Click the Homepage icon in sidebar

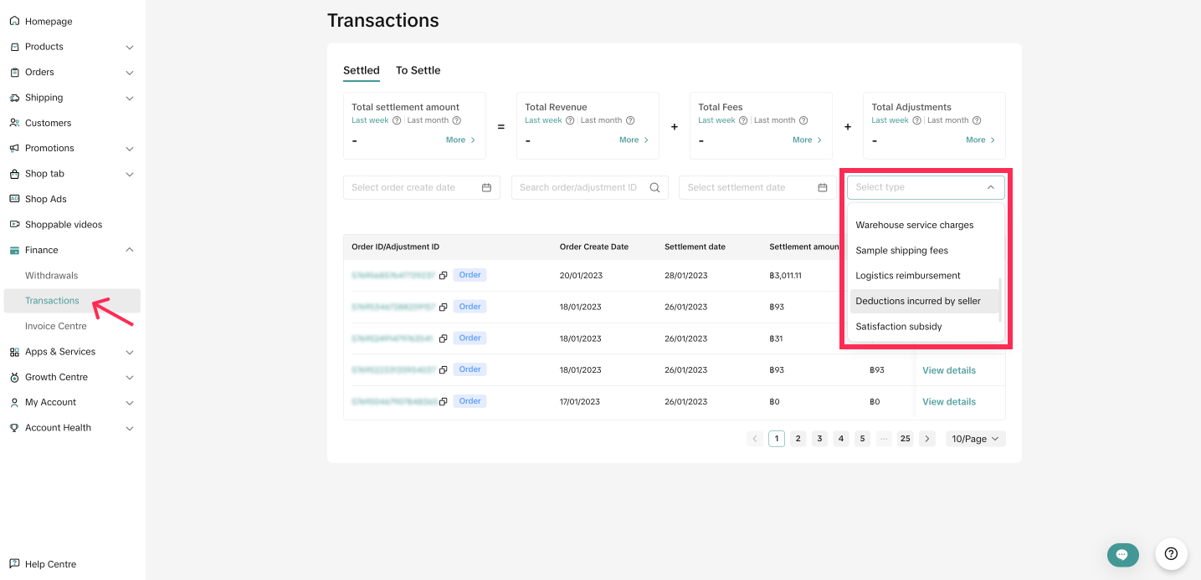[x=14, y=21]
